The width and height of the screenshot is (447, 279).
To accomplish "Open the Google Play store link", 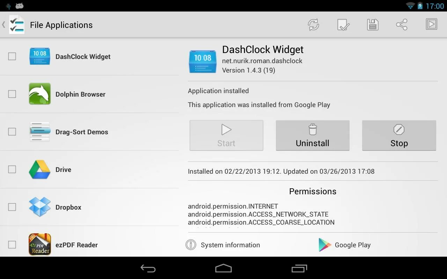I will [x=344, y=245].
